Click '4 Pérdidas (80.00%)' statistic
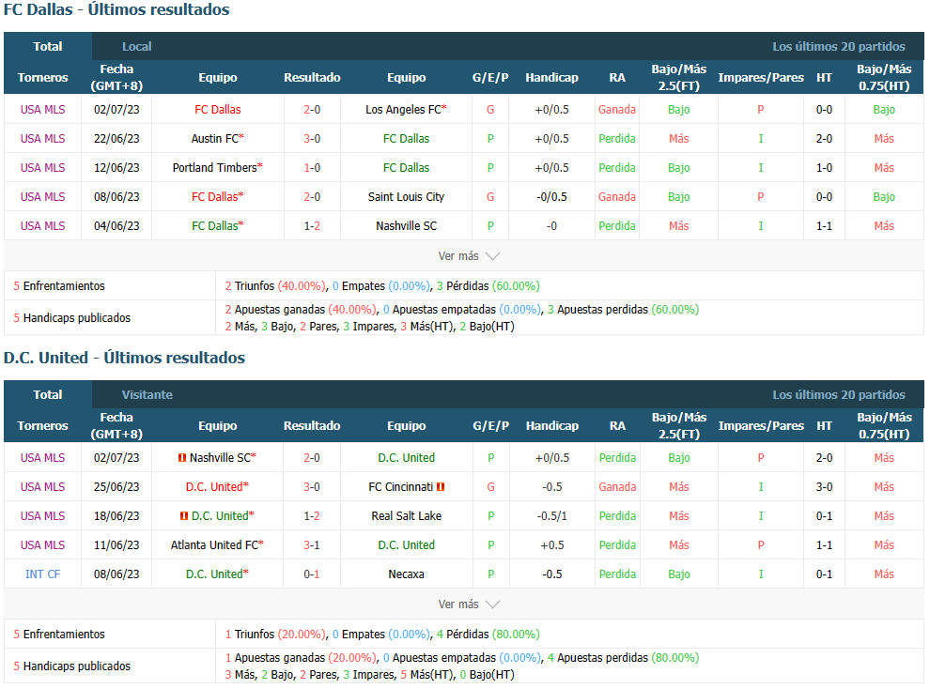This screenshot has width=930, height=689. (x=488, y=635)
